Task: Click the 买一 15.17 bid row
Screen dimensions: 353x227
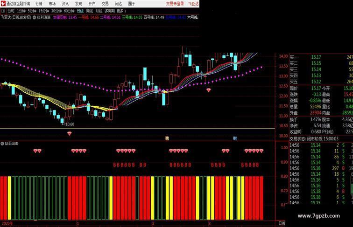Action: coord(321,57)
